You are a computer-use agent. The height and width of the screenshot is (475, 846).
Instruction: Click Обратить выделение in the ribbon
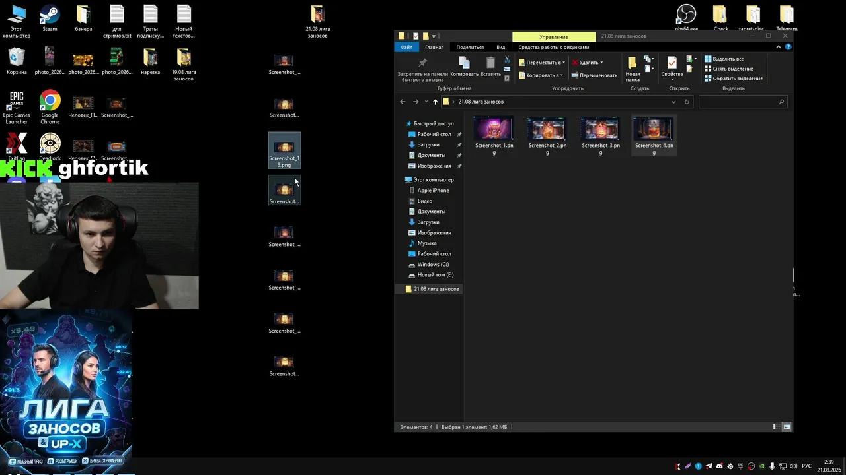point(734,79)
